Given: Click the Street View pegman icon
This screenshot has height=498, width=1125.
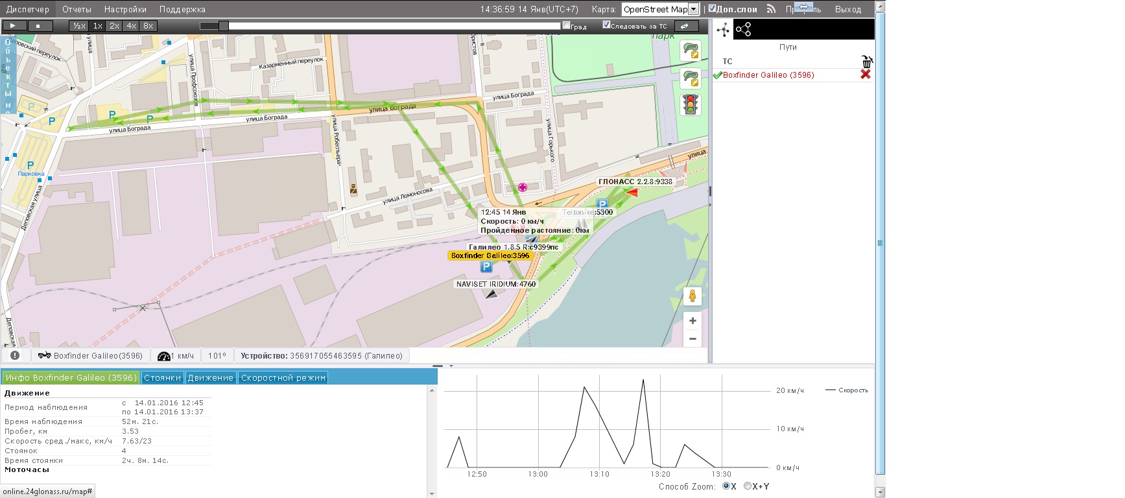Looking at the screenshot, I should click(692, 296).
